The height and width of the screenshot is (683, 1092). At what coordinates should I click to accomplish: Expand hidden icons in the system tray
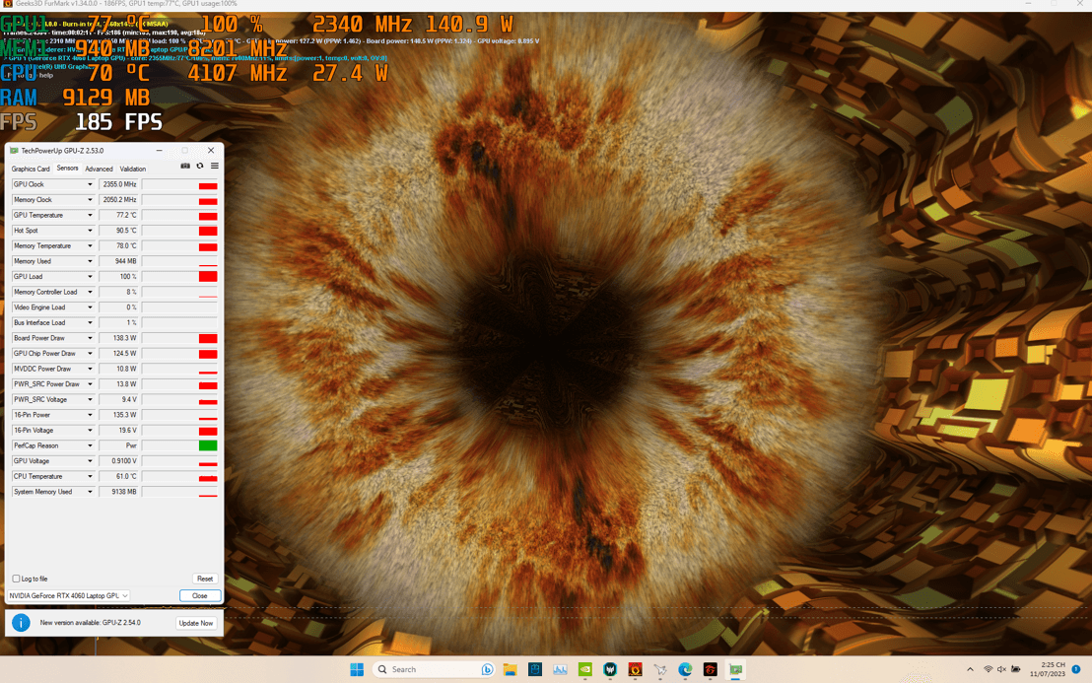pos(970,669)
